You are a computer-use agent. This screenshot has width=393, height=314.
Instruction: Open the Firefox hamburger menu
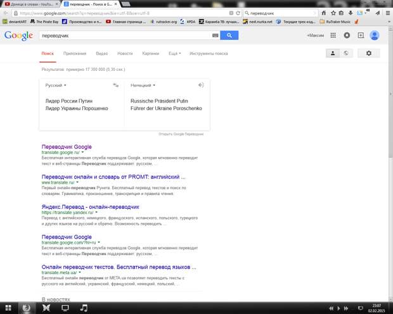pos(387,13)
